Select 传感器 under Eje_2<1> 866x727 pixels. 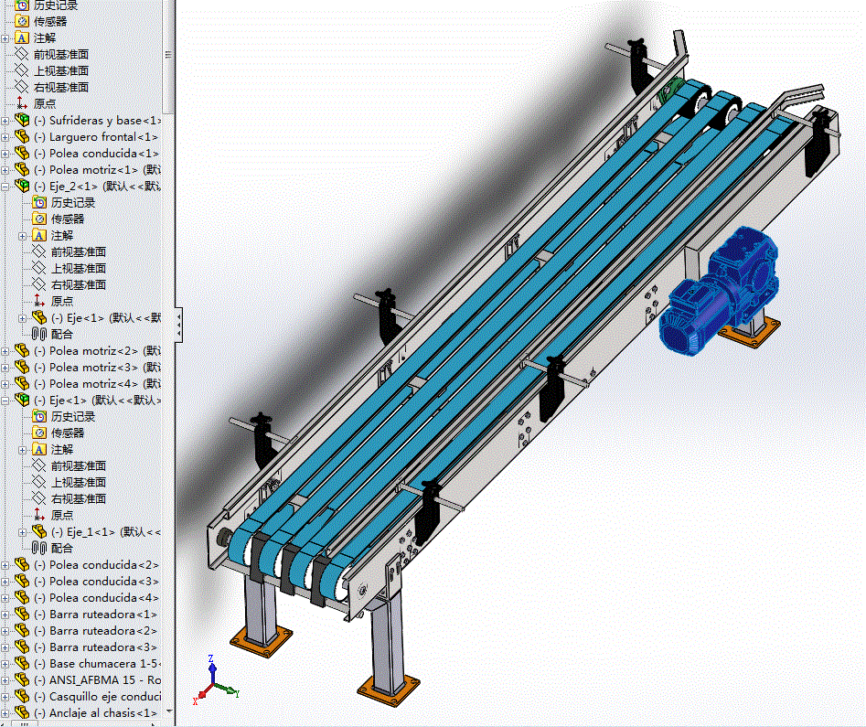[68, 219]
